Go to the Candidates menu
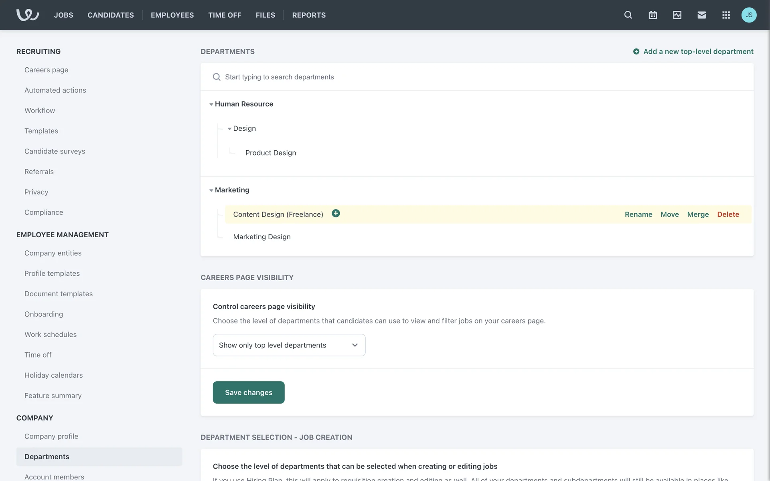This screenshot has height=481, width=770. (x=111, y=15)
